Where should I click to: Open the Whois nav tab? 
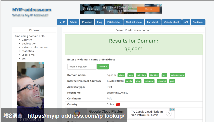74,22
